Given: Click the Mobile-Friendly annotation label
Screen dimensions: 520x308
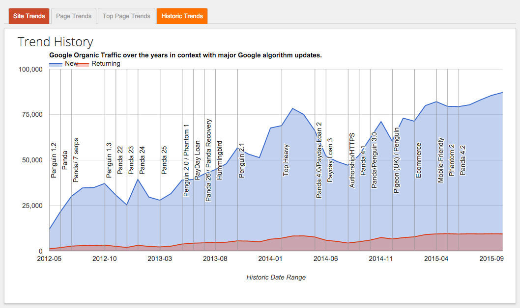Looking at the screenshot, I should pos(441,160).
